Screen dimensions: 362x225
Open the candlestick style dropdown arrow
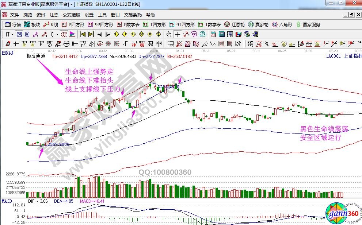(57, 34)
